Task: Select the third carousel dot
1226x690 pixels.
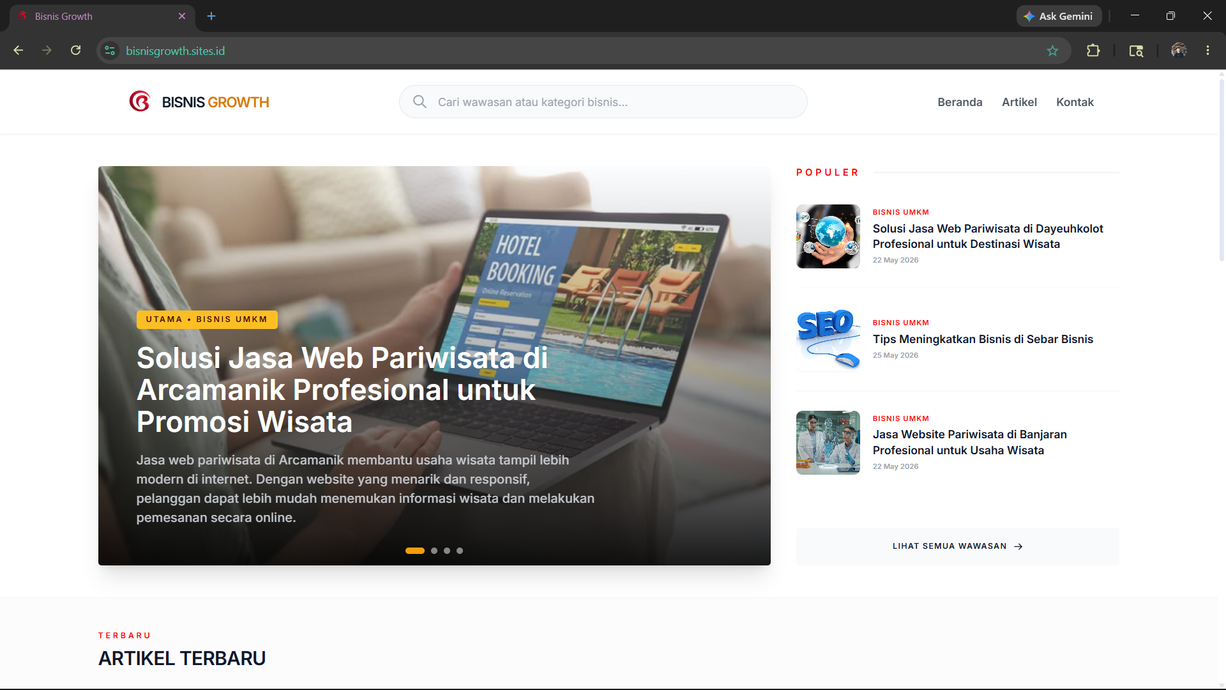Action: [x=447, y=551]
